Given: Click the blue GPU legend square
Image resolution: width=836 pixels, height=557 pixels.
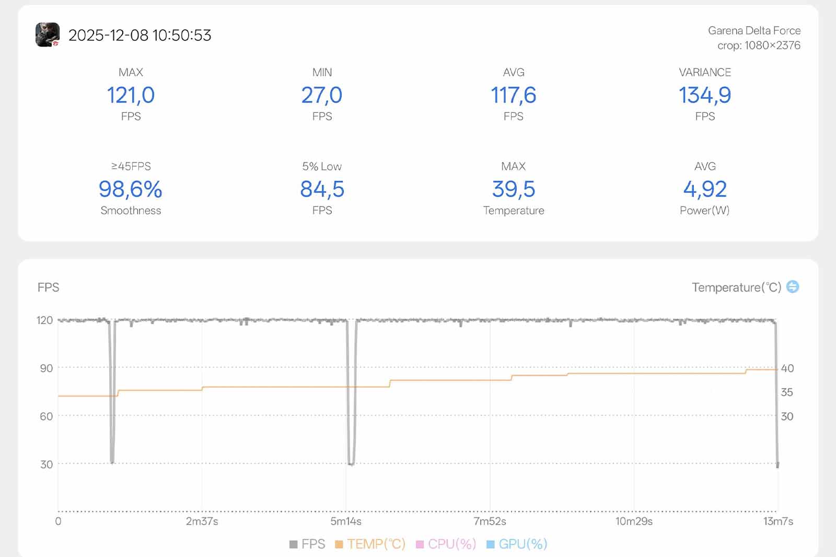Looking at the screenshot, I should tap(490, 544).
